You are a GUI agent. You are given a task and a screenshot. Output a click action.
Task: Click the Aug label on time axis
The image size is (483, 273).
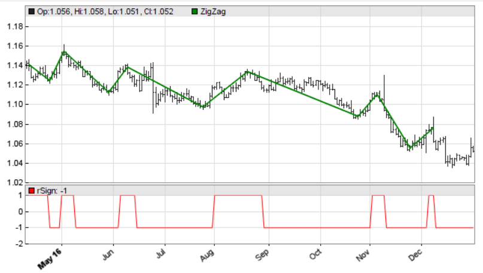coord(208,255)
